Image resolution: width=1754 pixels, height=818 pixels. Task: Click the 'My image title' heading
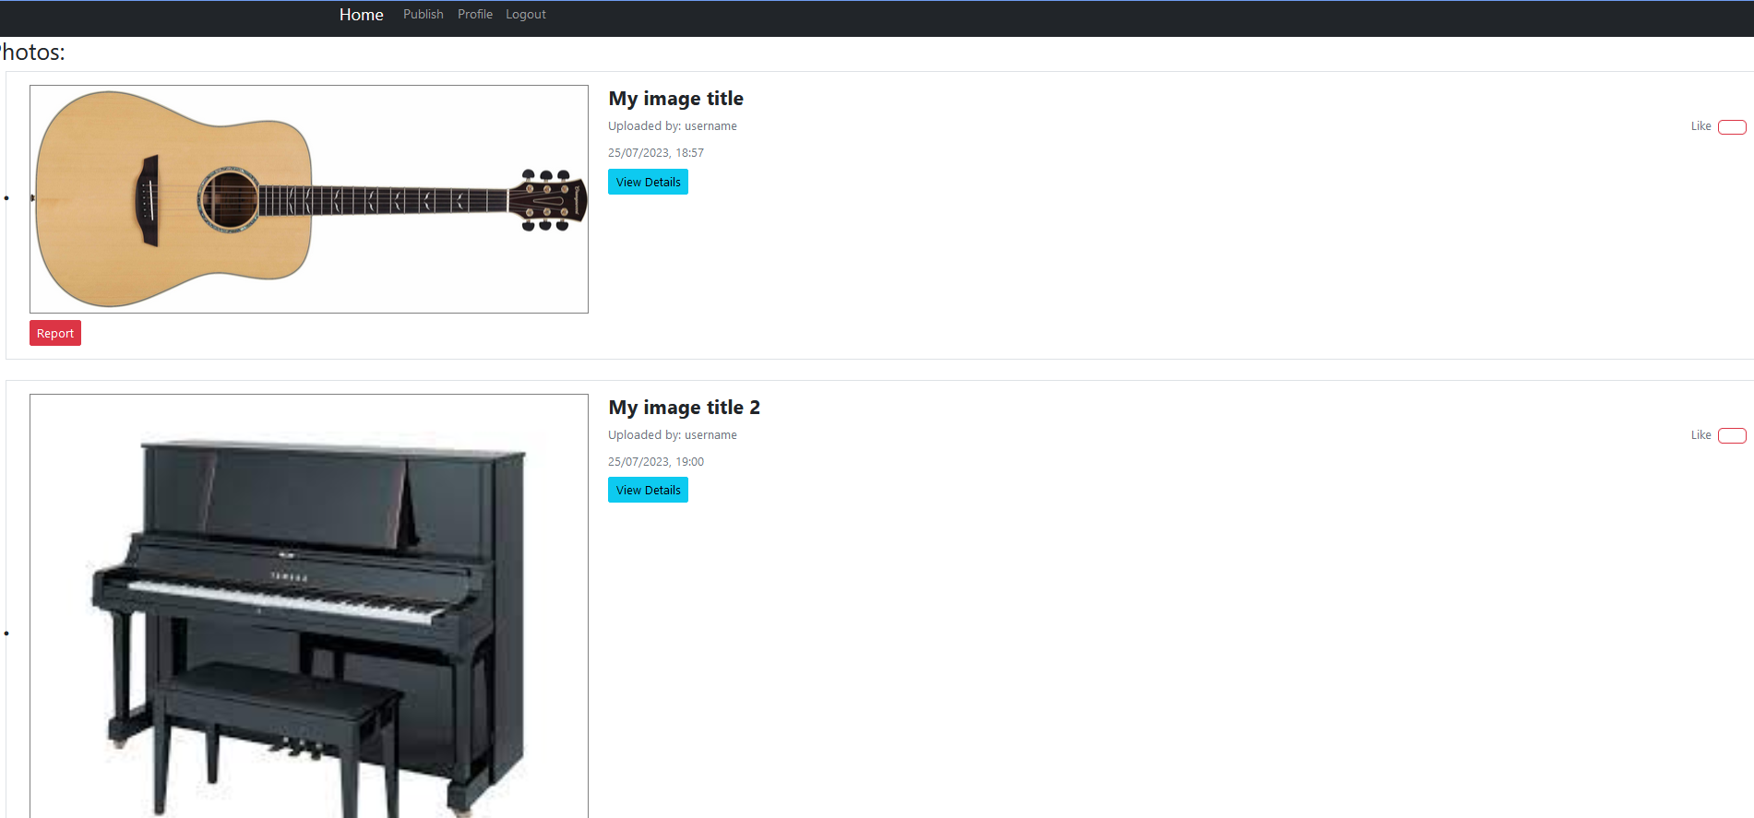click(675, 99)
